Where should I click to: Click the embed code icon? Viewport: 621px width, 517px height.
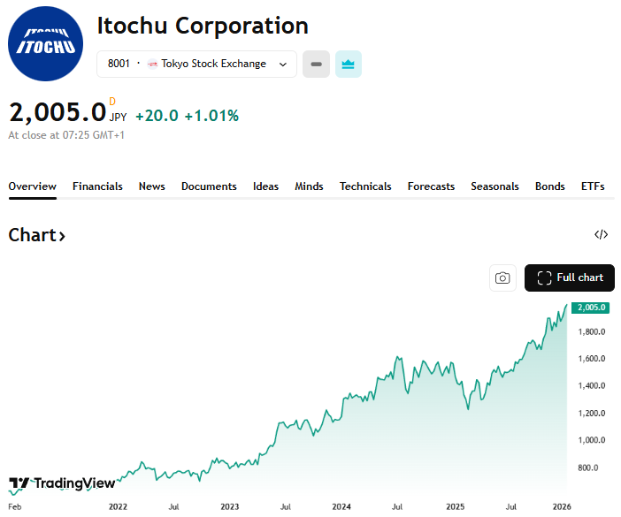coord(602,234)
